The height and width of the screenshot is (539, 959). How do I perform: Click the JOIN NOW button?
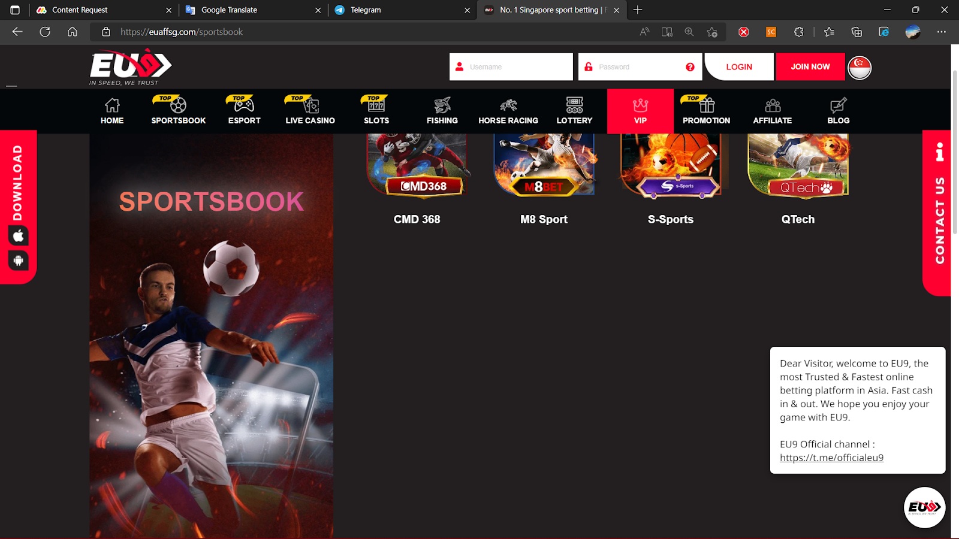[810, 66]
